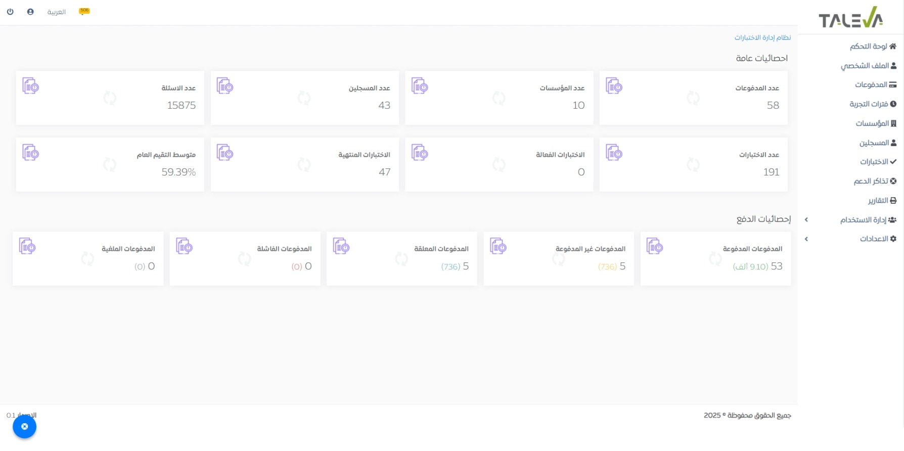Image resolution: width=904 pixels, height=451 pixels.
Task: Click the value 47 under الاختبارات المنتهية
Action: [x=385, y=172]
